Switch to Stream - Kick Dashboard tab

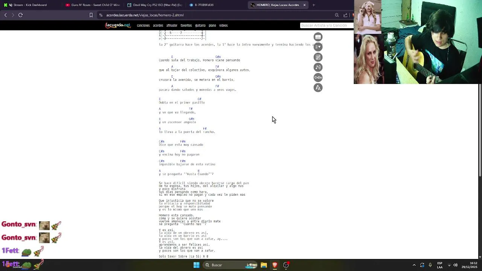[x=30, y=5]
